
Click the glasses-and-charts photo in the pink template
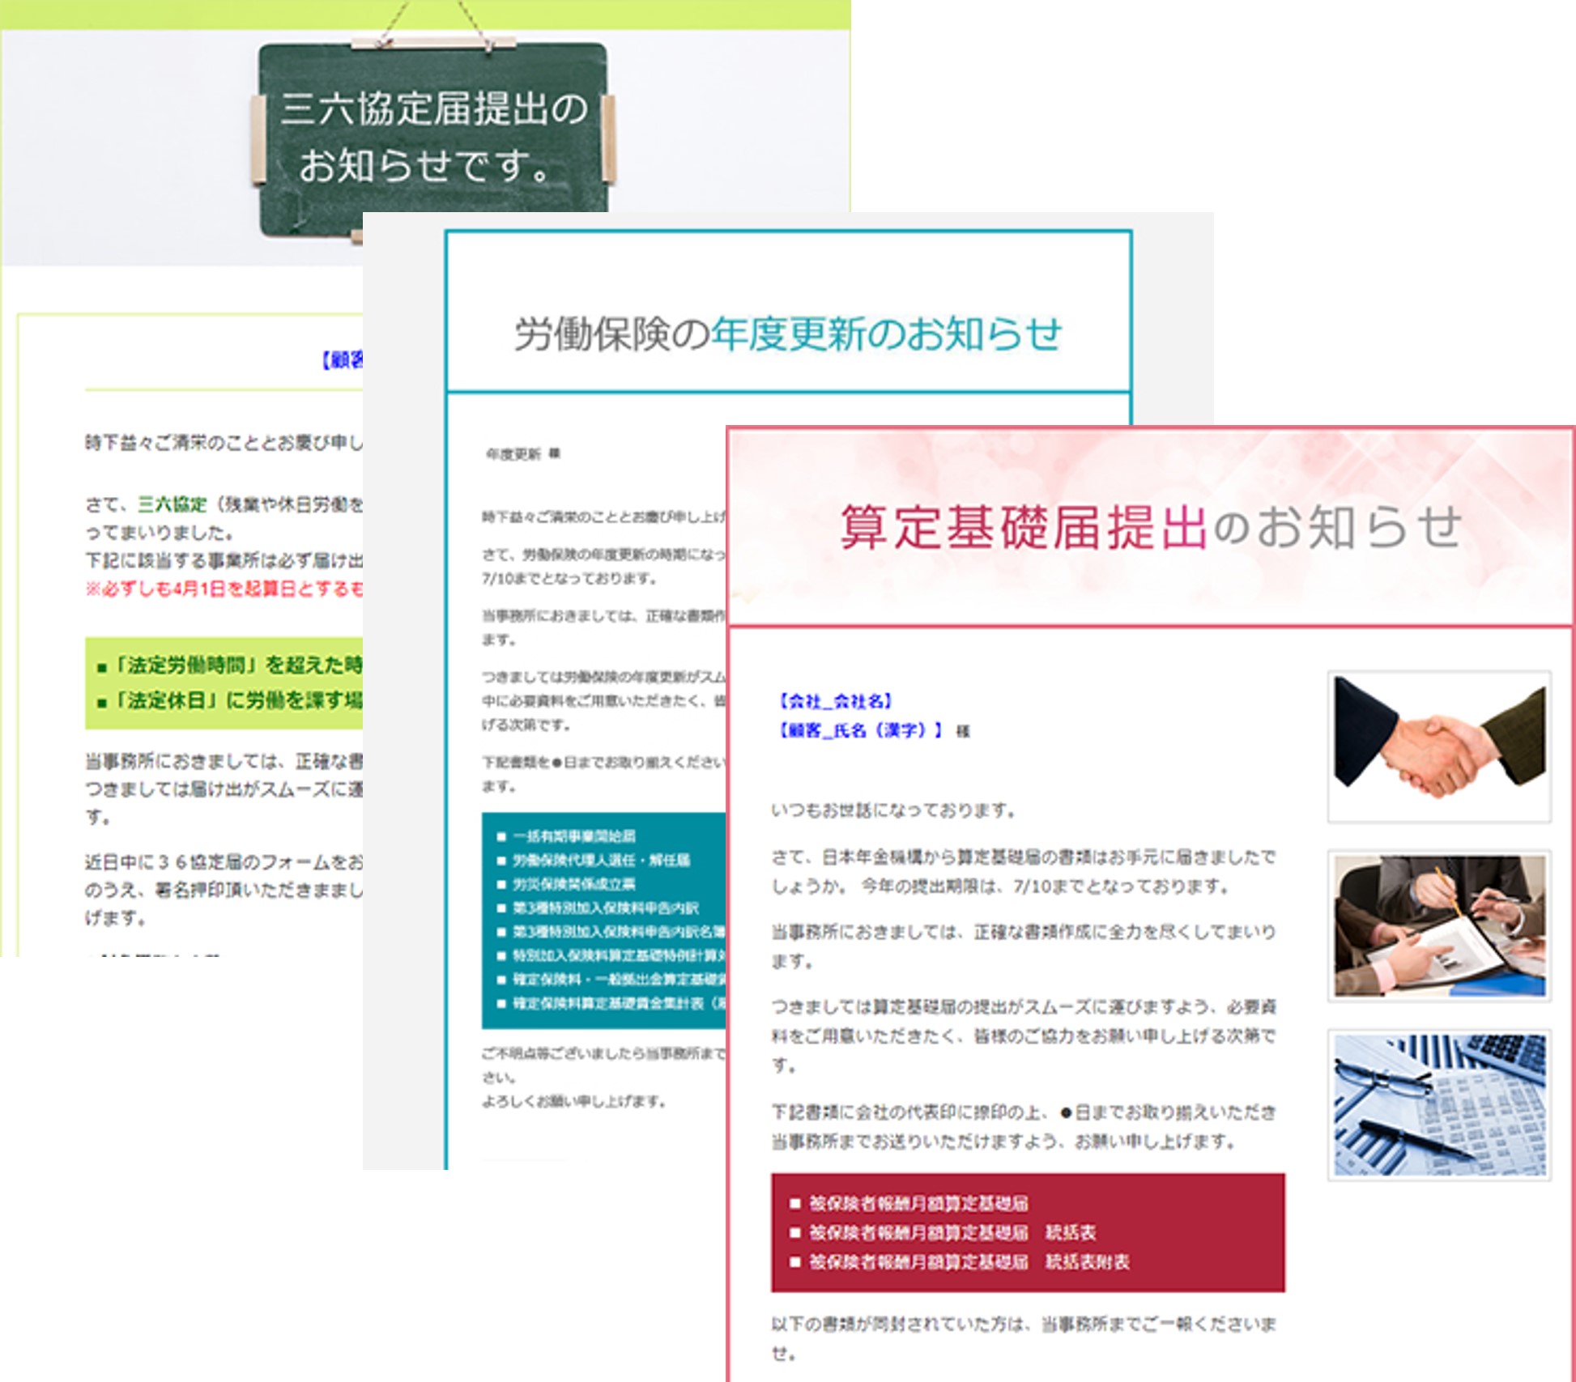pos(1439,1104)
